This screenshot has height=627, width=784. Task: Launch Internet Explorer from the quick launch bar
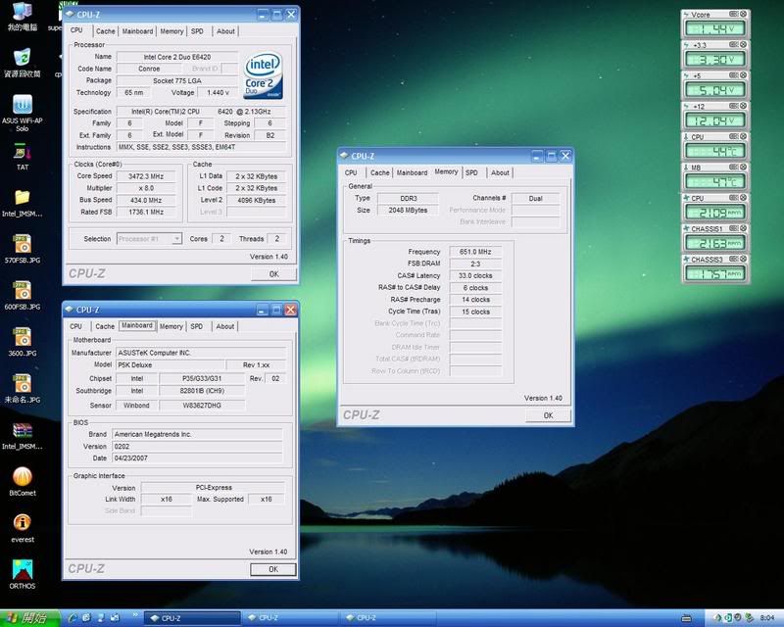tap(73, 618)
